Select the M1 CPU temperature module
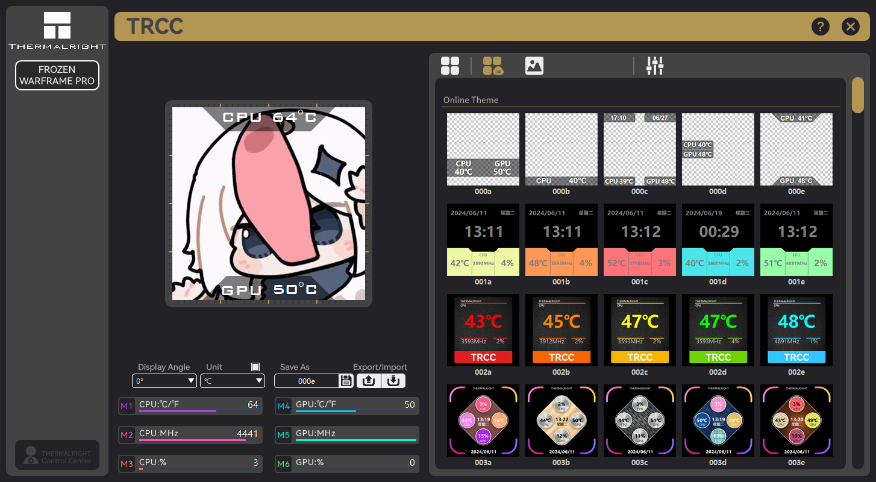 127,406
